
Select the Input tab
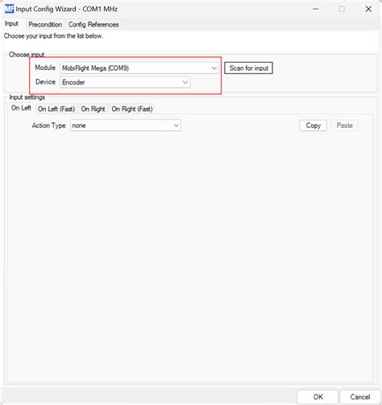click(x=11, y=23)
